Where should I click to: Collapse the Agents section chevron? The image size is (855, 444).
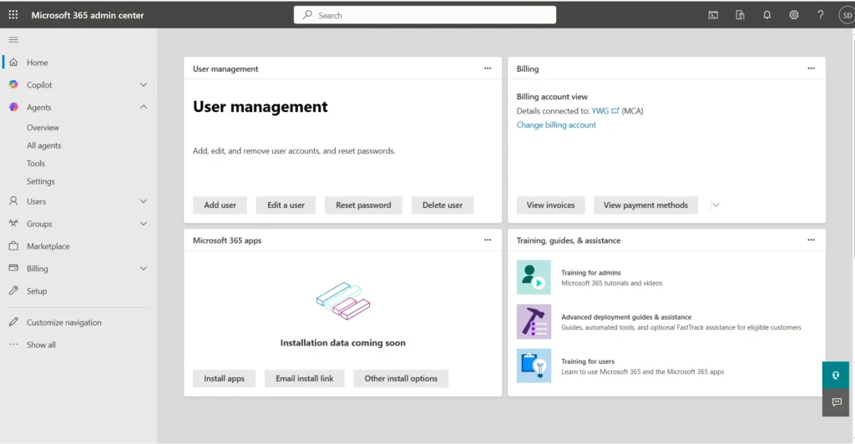click(144, 108)
